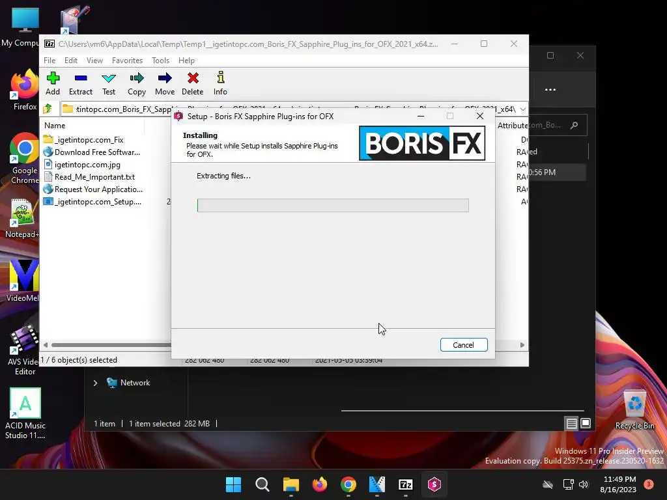Go up one folder level in 7-Zip
The image size is (667, 500).
click(48, 109)
